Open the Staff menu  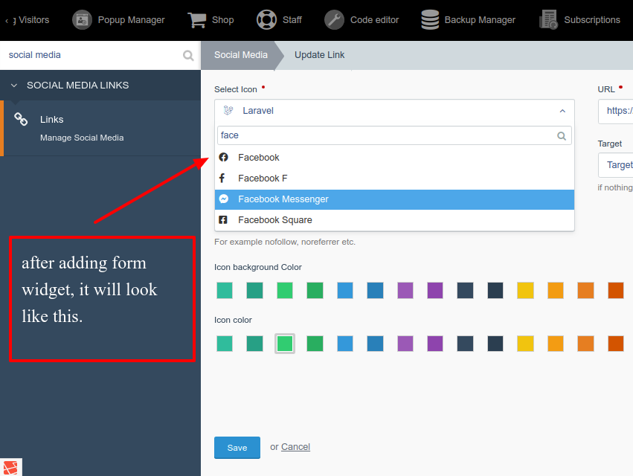pyautogui.click(x=280, y=20)
